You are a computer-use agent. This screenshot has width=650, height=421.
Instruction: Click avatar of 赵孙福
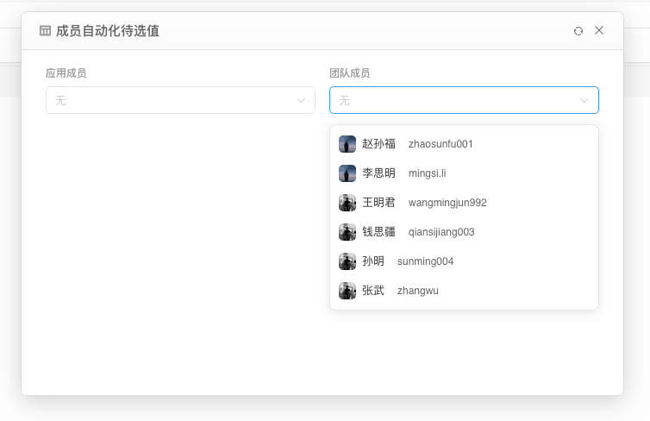click(347, 144)
